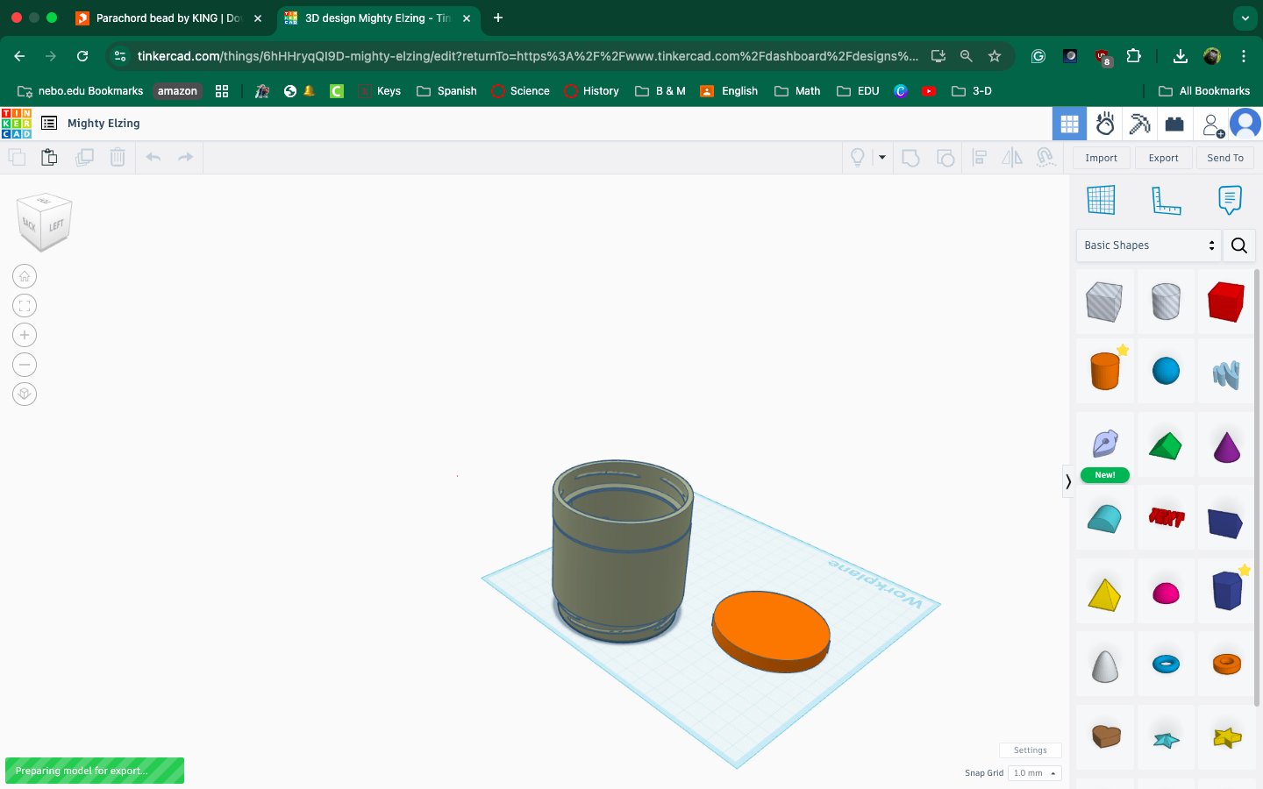Expand the lightbulb visibility dropdown arrow
This screenshot has height=789, width=1263.
click(x=882, y=158)
